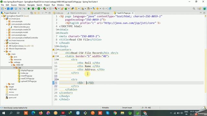Click the New file toolbar icon

click(x=2, y=9)
